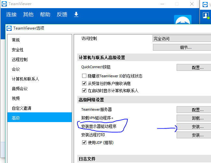This screenshot has height=163, width=211.
Task: Click 安装... for 安装远程打印
Action: (x=194, y=135)
